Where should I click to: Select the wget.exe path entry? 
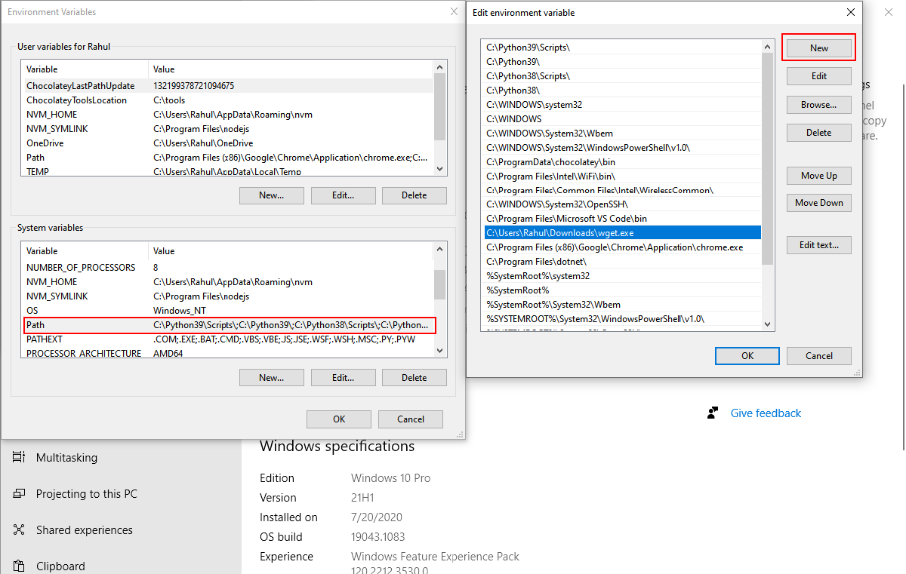pyautogui.click(x=559, y=233)
